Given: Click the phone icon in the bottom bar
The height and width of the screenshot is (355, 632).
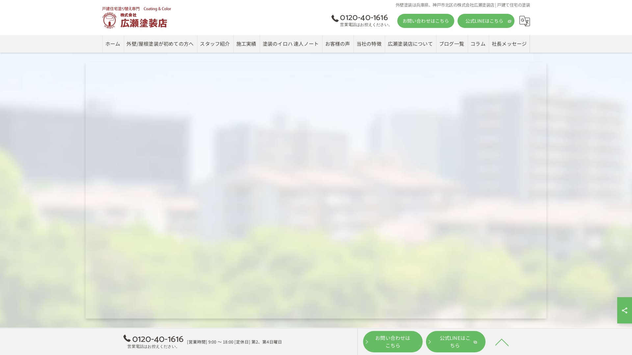Looking at the screenshot, I should pos(126,338).
